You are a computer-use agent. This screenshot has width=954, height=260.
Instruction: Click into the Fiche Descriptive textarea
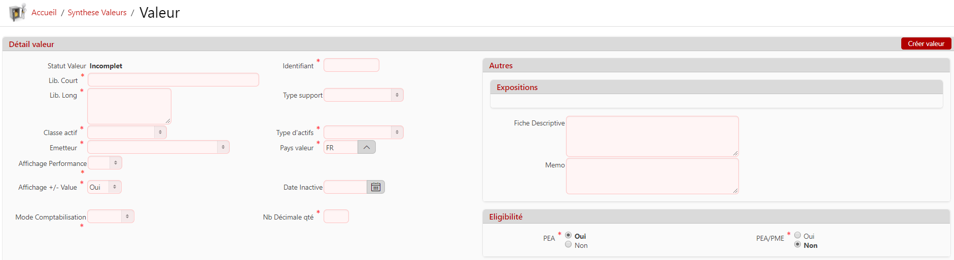(652, 136)
